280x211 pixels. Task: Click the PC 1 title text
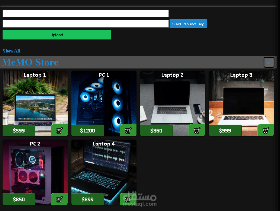(x=104, y=75)
